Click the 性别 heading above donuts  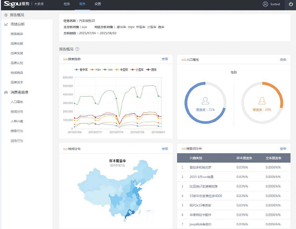[234, 73]
